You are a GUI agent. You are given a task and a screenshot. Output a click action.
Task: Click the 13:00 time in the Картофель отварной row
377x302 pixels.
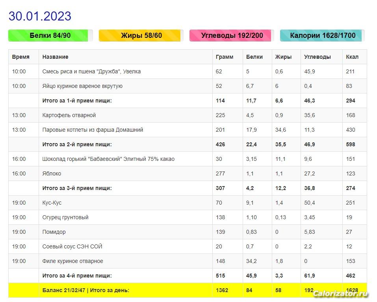point(19,115)
